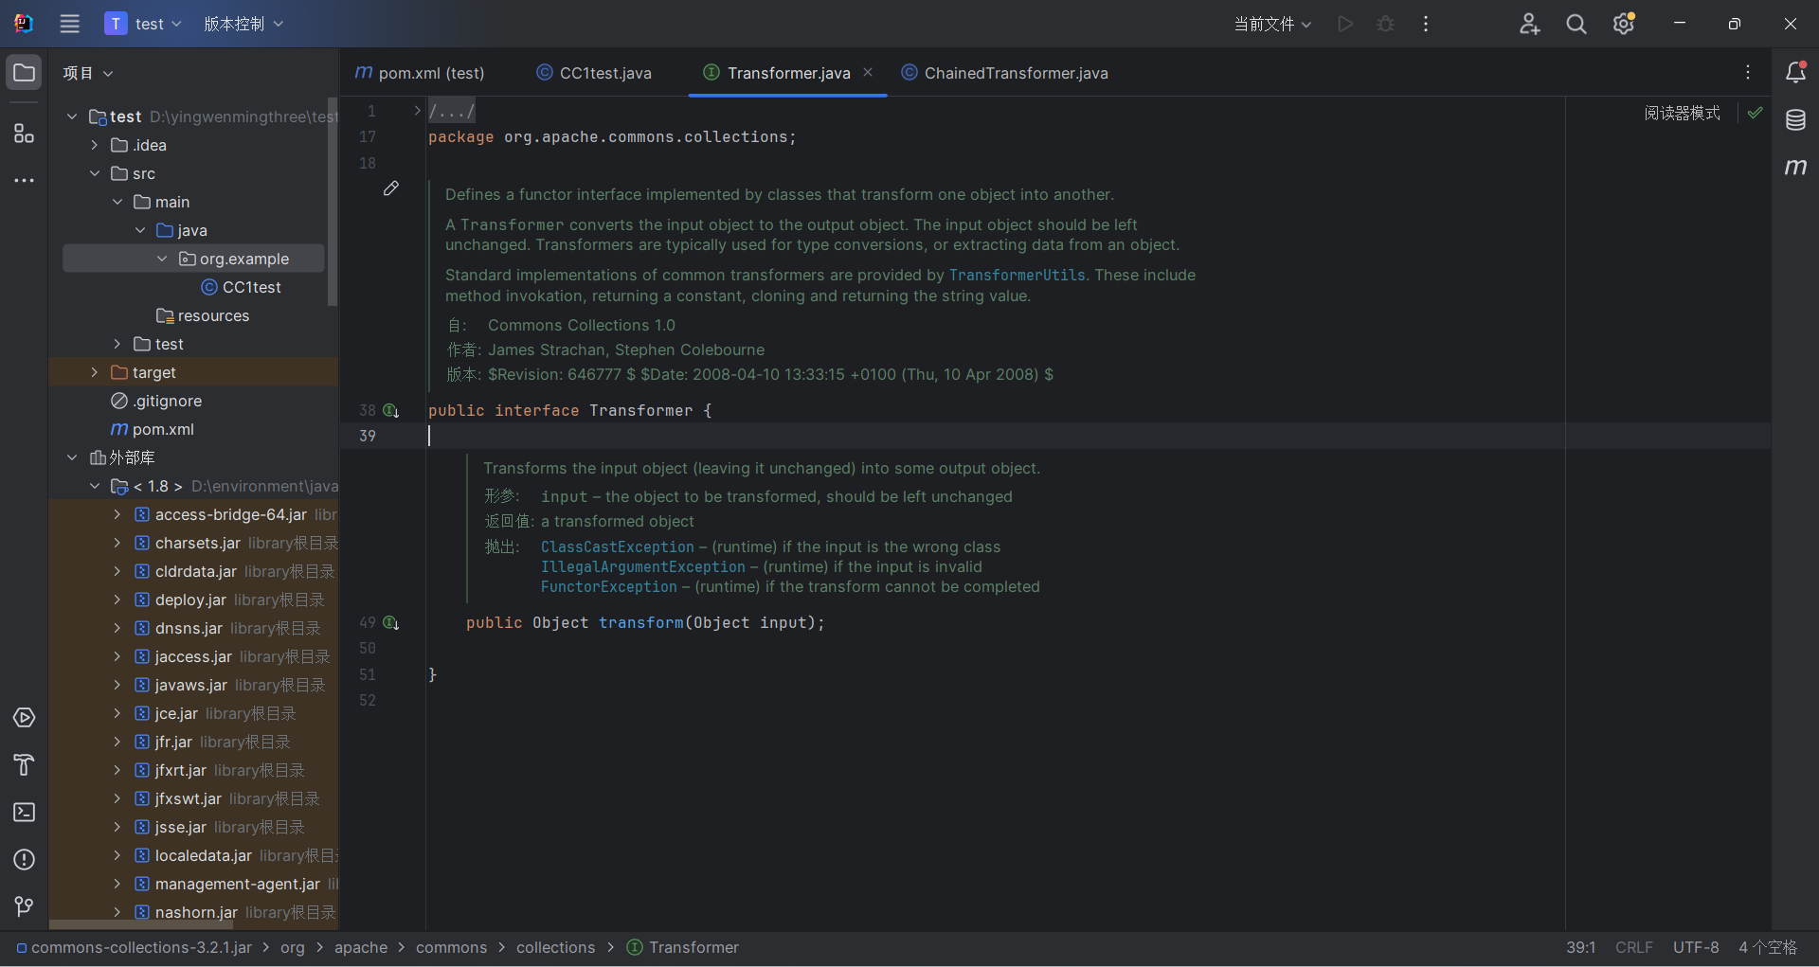Open the main hamburger menu
This screenshot has width=1819, height=967.
click(x=70, y=24)
